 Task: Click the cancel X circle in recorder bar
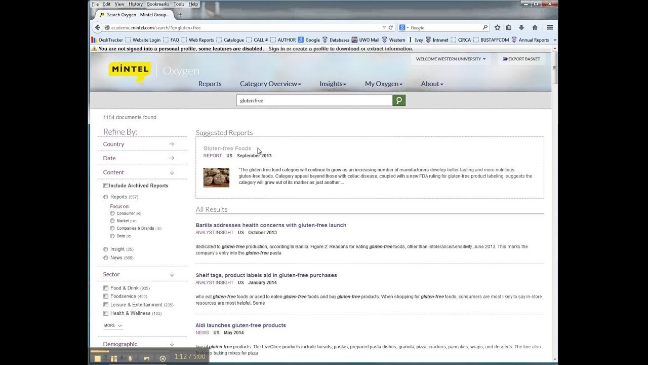pyautogui.click(x=163, y=358)
